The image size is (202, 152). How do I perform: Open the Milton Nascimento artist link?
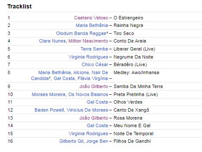pyautogui.click(x=88, y=41)
